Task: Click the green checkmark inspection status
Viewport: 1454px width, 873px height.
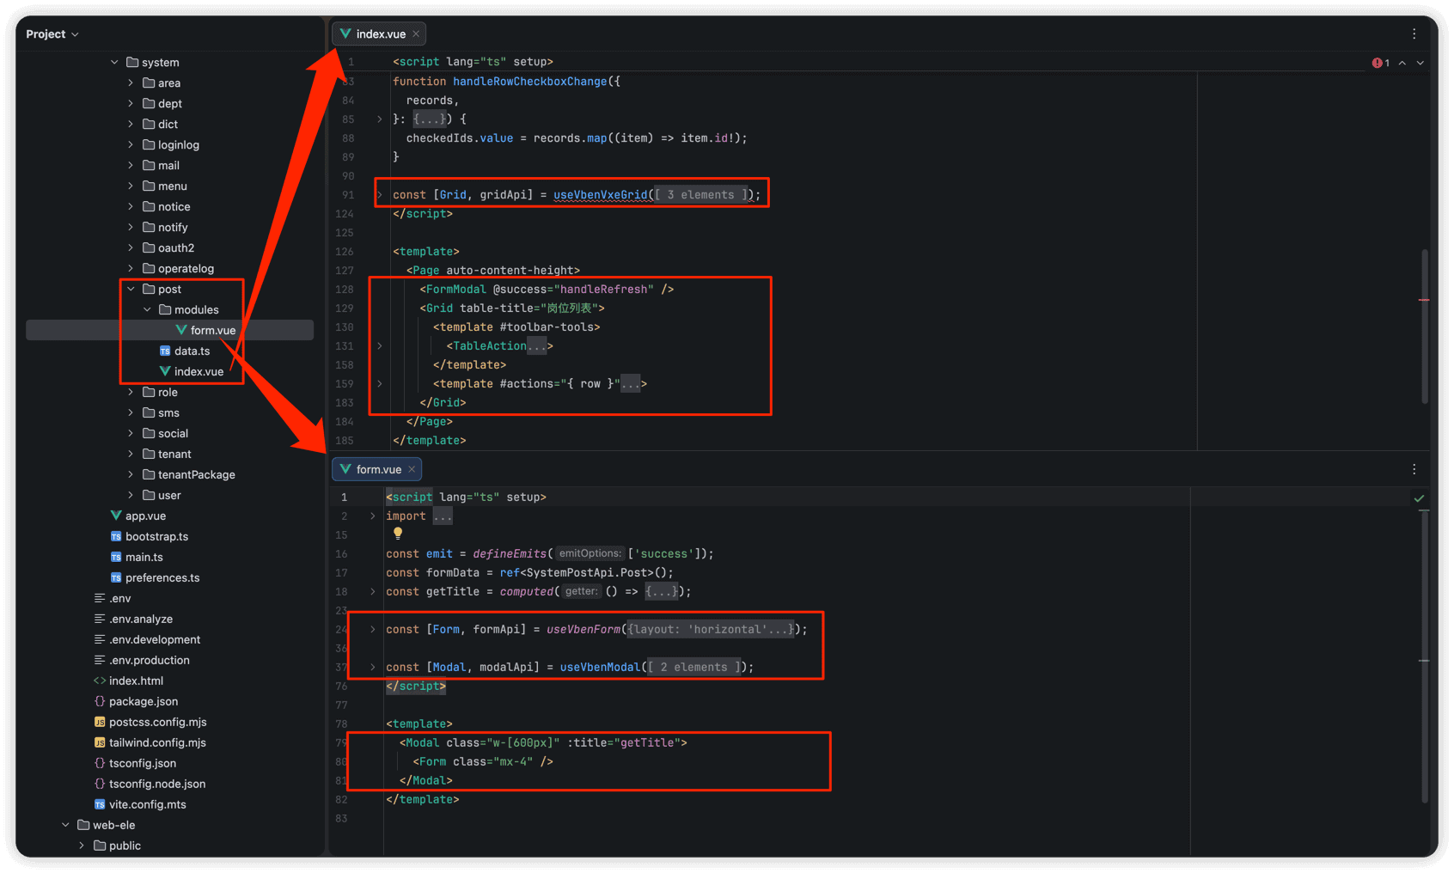Action: pyautogui.click(x=1419, y=498)
